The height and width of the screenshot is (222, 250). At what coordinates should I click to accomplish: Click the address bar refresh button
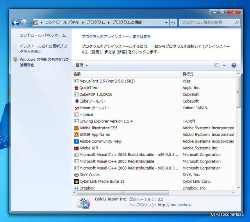point(173,23)
